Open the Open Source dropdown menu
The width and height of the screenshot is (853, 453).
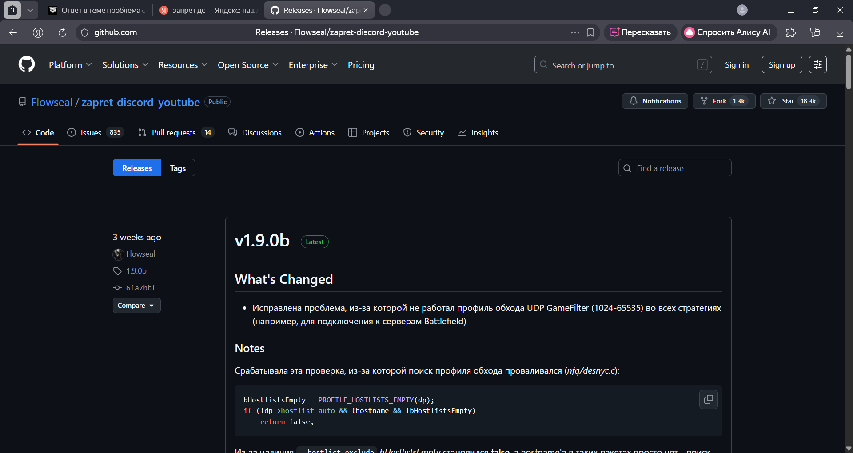pos(248,65)
